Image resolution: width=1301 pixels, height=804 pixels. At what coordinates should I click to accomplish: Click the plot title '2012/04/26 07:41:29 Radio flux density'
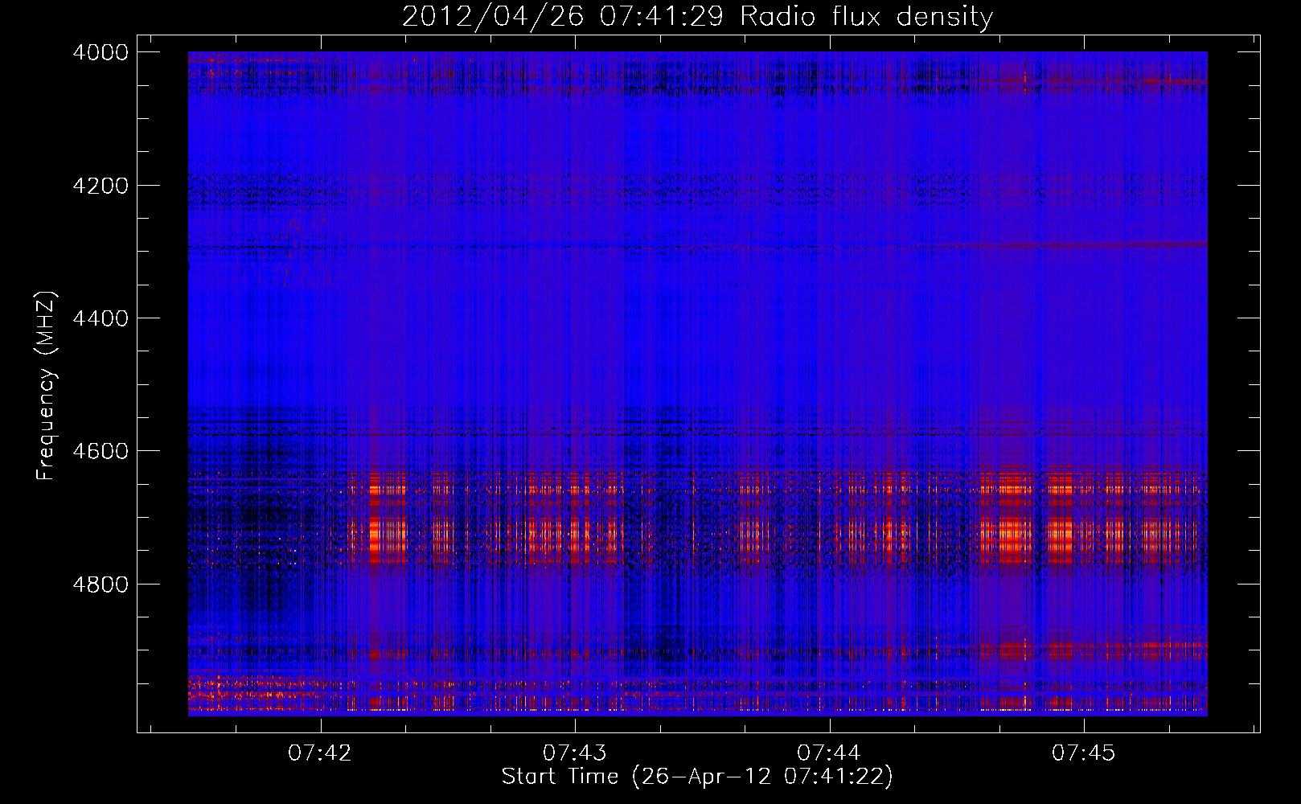click(697, 17)
